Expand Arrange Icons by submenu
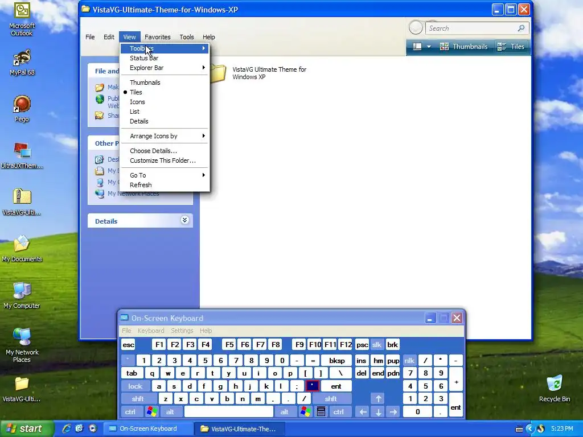 pos(165,136)
